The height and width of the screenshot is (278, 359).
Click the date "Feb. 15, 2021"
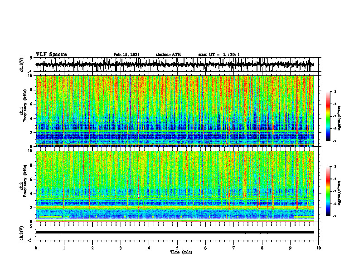click(126, 55)
